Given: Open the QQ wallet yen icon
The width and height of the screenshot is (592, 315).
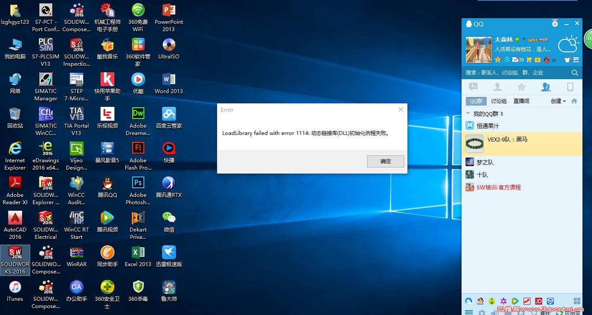Looking at the screenshot, I should pyautogui.click(x=538, y=60).
